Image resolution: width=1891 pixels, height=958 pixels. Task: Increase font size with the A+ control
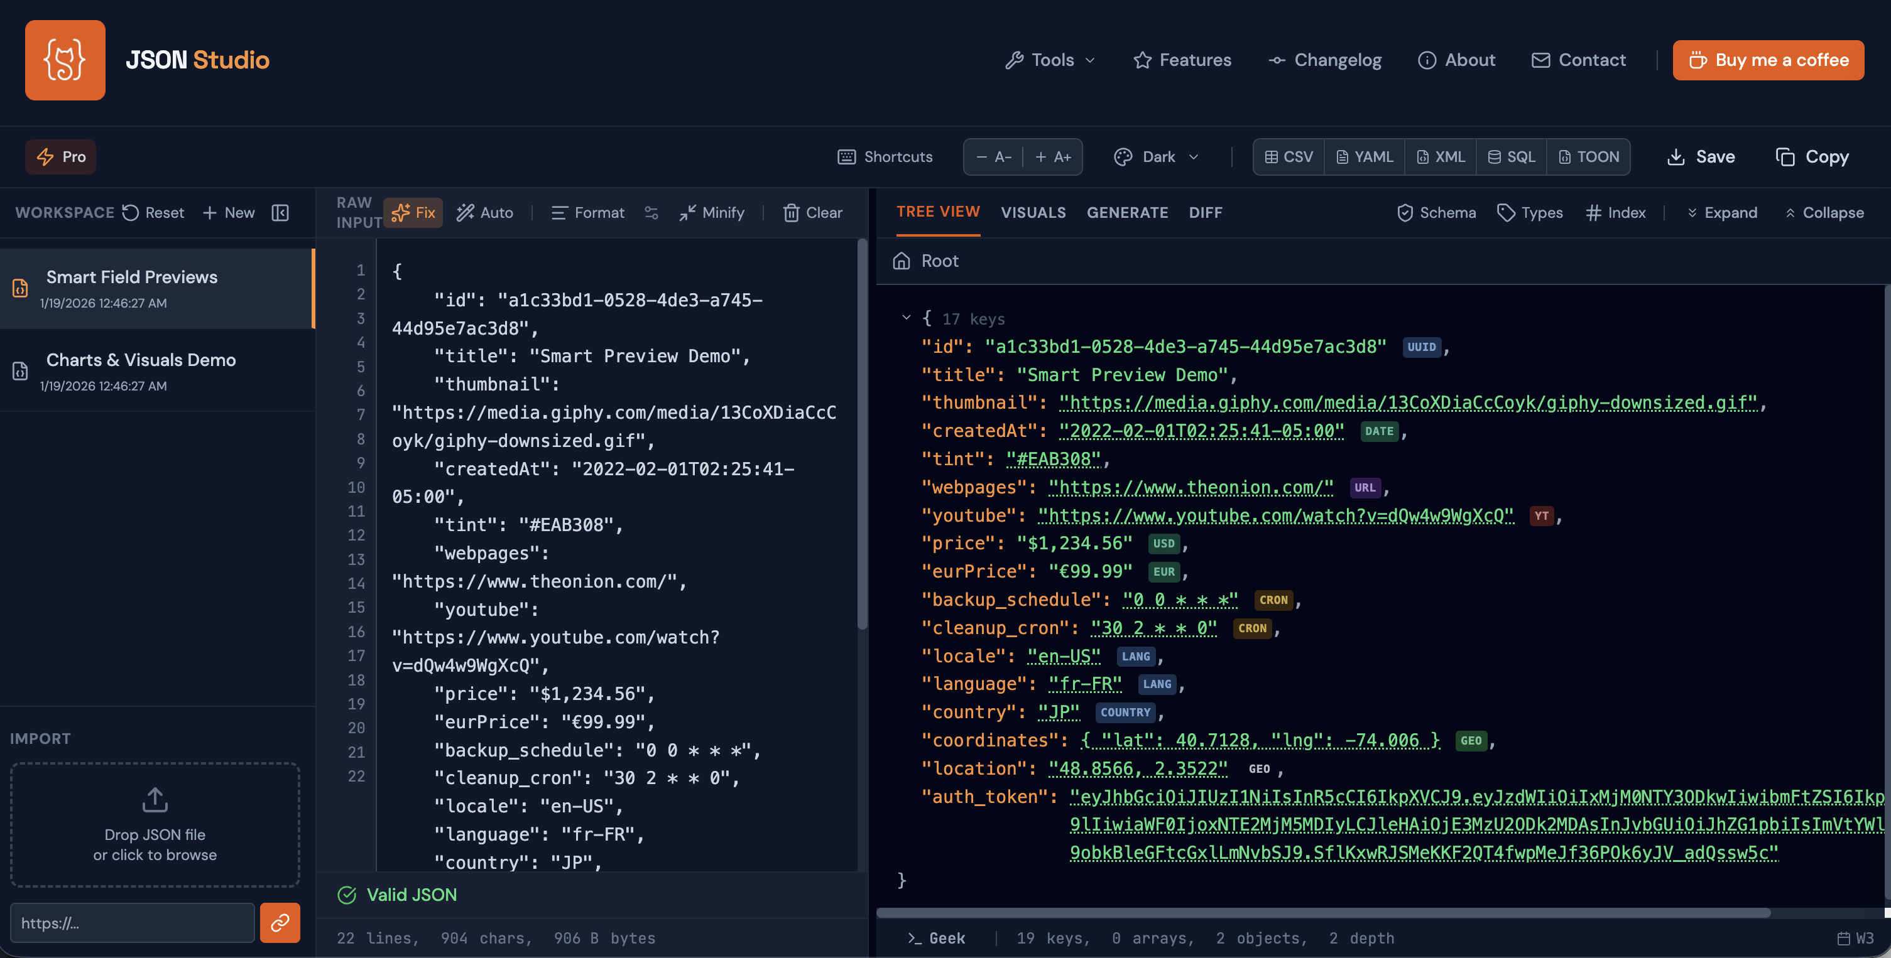point(1053,156)
